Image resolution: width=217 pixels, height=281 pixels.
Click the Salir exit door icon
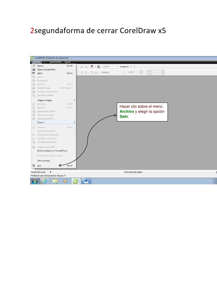pos(34,166)
